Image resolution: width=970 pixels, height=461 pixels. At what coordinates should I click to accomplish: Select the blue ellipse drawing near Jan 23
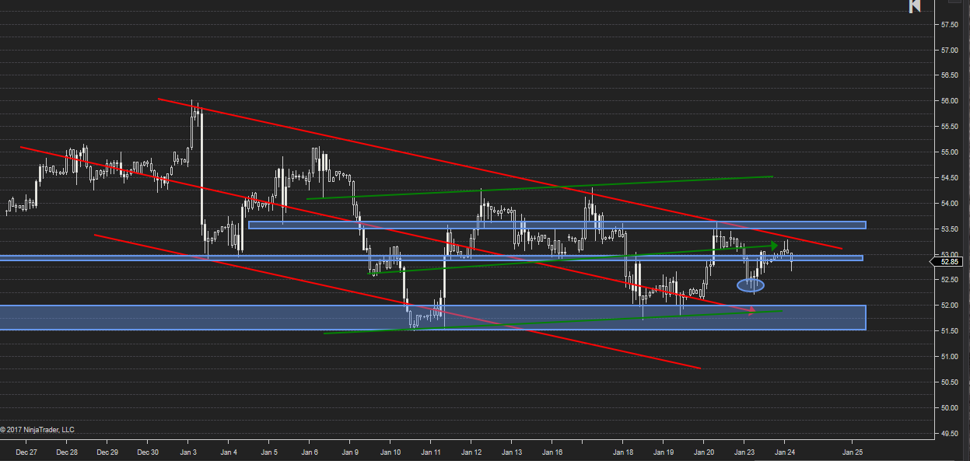751,285
